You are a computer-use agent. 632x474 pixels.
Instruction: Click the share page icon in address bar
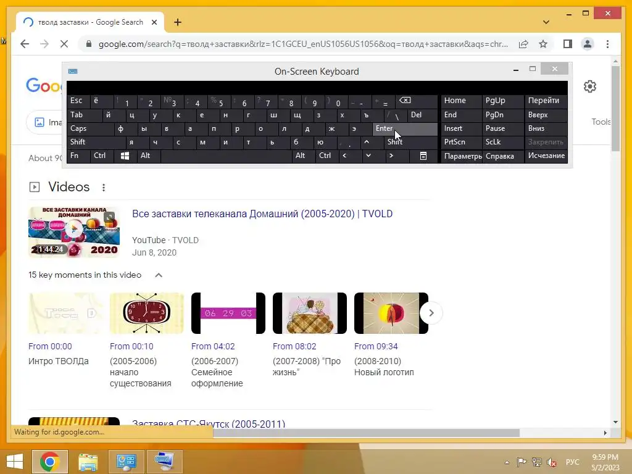coord(523,44)
